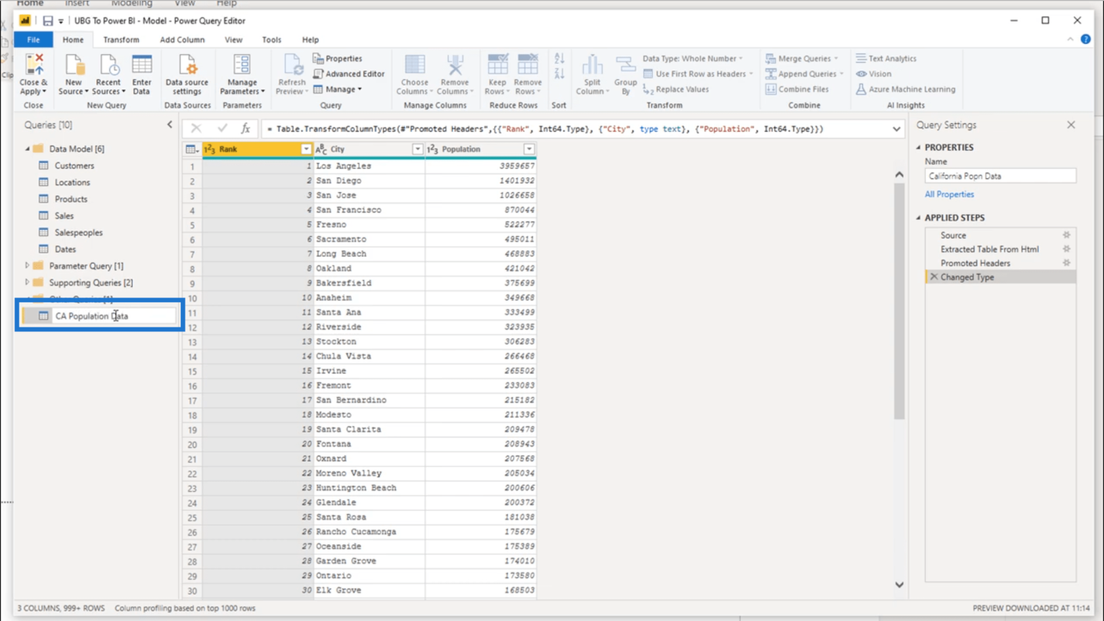This screenshot has height=621, width=1104.
Task: Collapse the Queries pane
Action: point(170,124)
